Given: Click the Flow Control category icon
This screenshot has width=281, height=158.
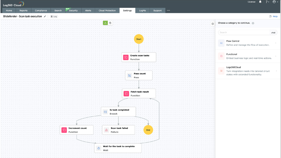Looking at the screenshot, I should 221,43.
